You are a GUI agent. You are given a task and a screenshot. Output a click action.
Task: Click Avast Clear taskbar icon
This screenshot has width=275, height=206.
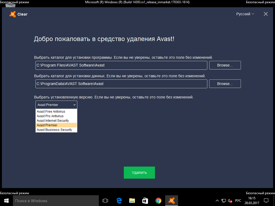coord(172,201)
